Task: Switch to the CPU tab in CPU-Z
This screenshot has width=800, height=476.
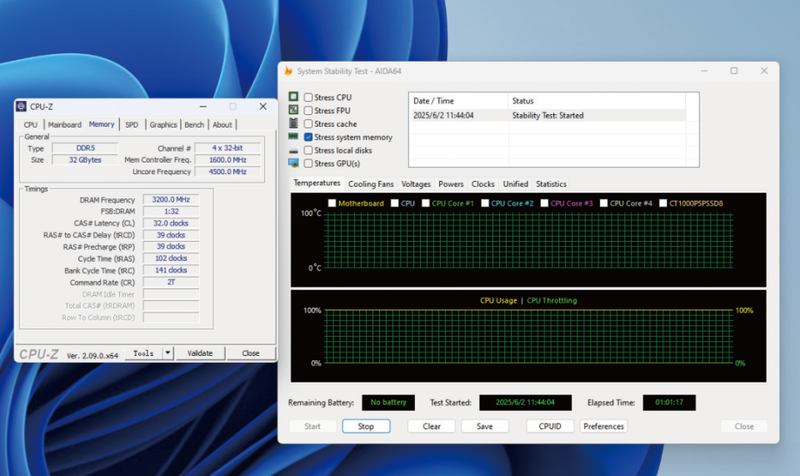Action: (31, 124)
